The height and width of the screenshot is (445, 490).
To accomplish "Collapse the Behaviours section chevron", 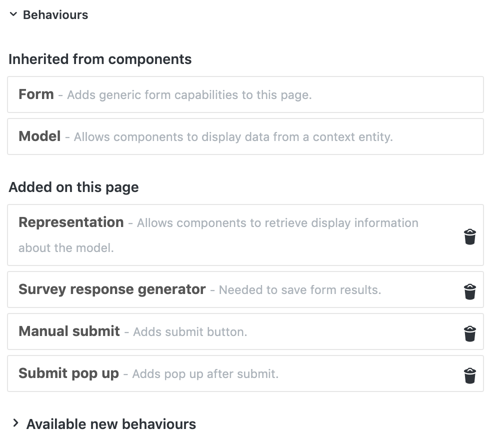I will point(13,15).
